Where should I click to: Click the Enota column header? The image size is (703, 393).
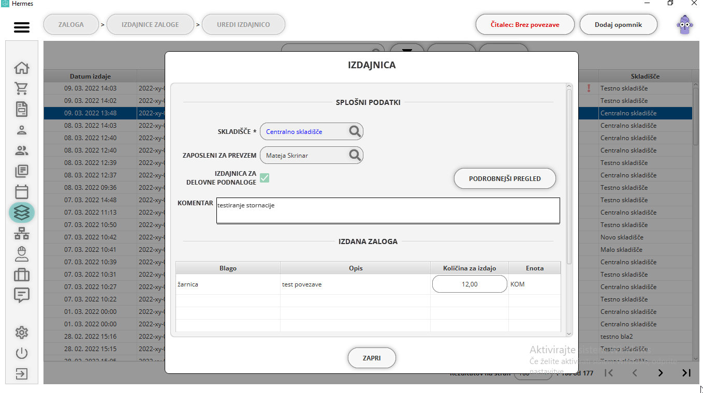point(535,268)
